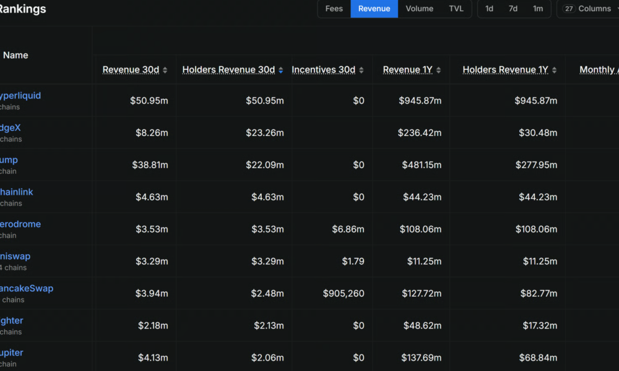Image resolution: width=619 pixels, height=371 pixels.
Task: Open the Pump protocol link
Action: coord(9,160)
